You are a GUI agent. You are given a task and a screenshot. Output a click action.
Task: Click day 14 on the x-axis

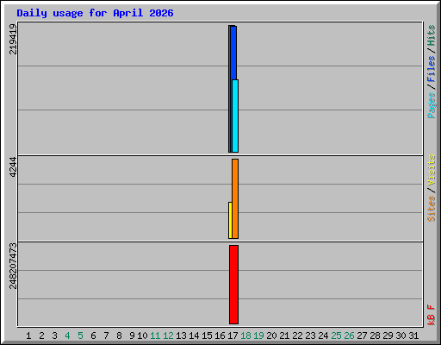(194, 336)
